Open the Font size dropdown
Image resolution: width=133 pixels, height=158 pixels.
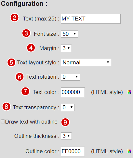coord(69,34)
